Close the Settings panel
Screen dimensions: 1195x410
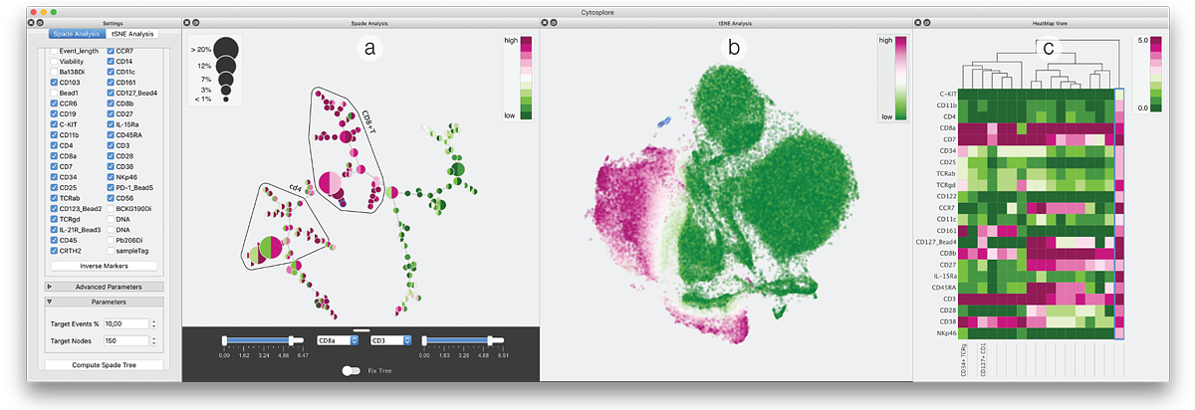click(31, 22)
